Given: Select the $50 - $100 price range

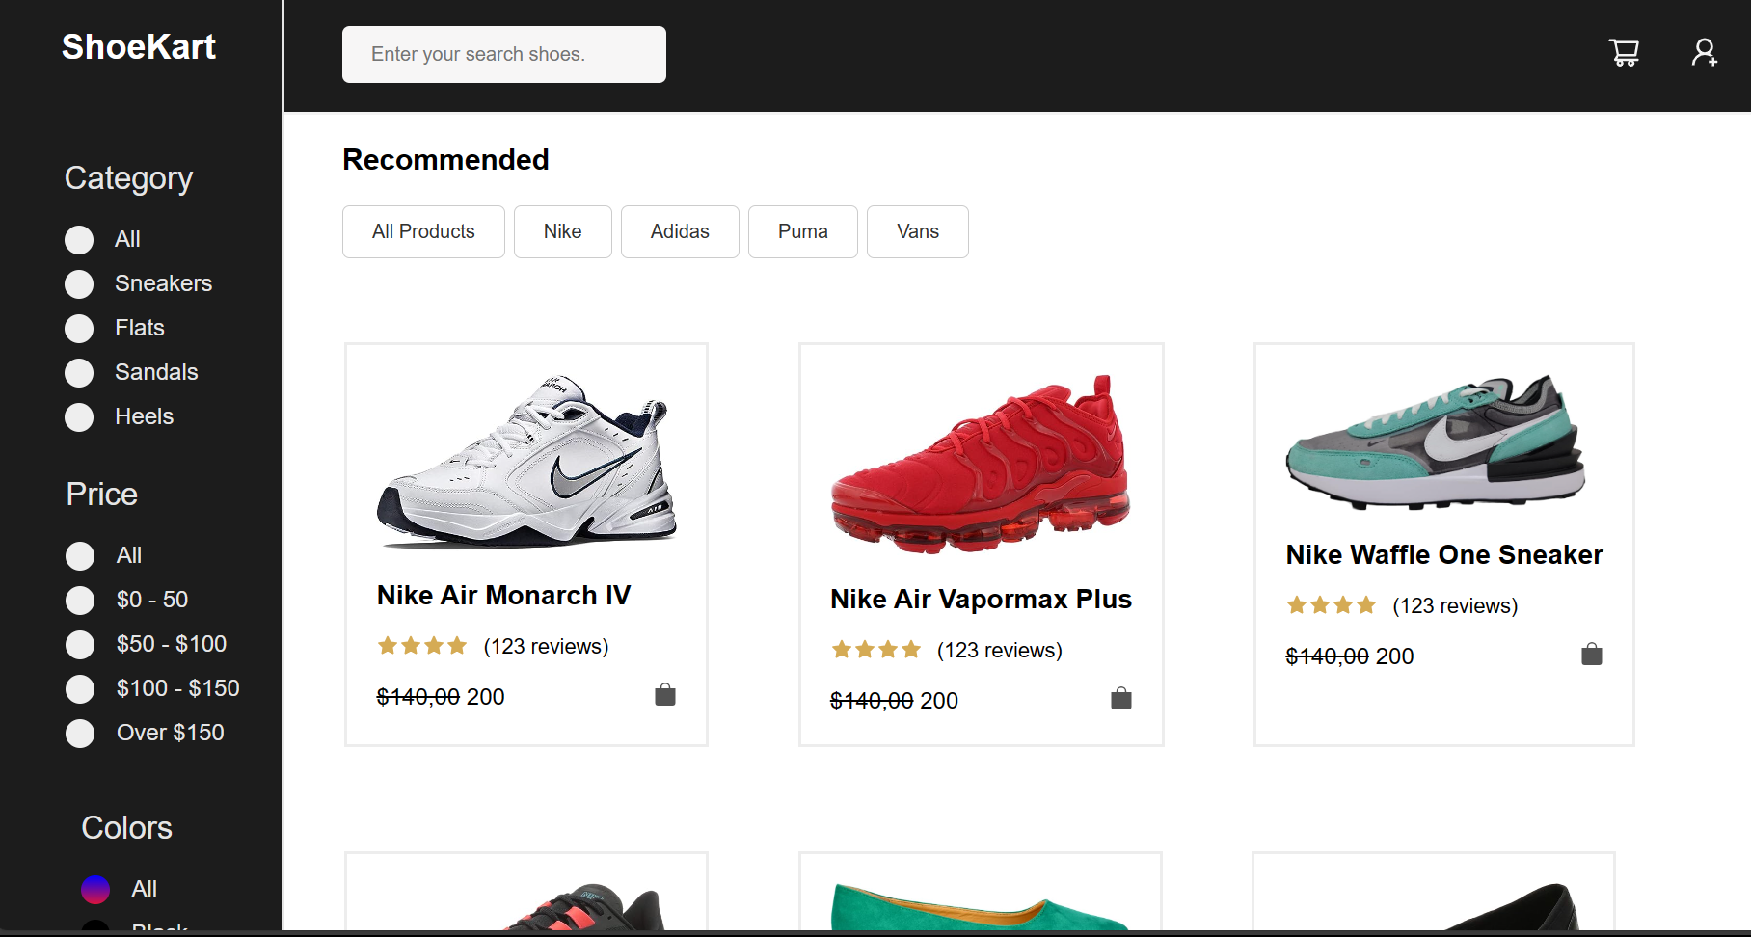Looking at the screenshot, I should (80, 645).
